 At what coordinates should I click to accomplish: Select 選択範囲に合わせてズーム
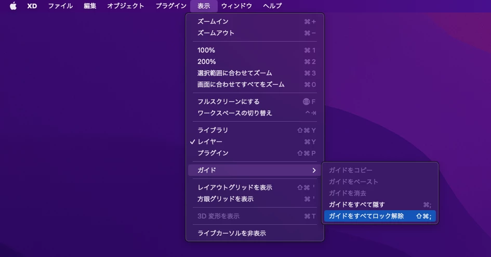(255, 73)
